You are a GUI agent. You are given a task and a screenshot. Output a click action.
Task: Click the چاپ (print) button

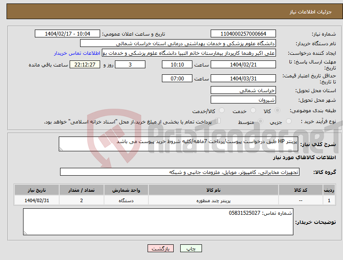pyautogui.click(x=191, y=248)
